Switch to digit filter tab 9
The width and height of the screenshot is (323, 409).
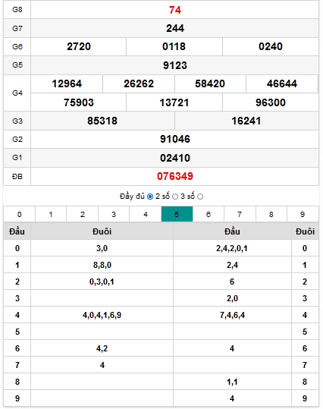pos(303,214)
